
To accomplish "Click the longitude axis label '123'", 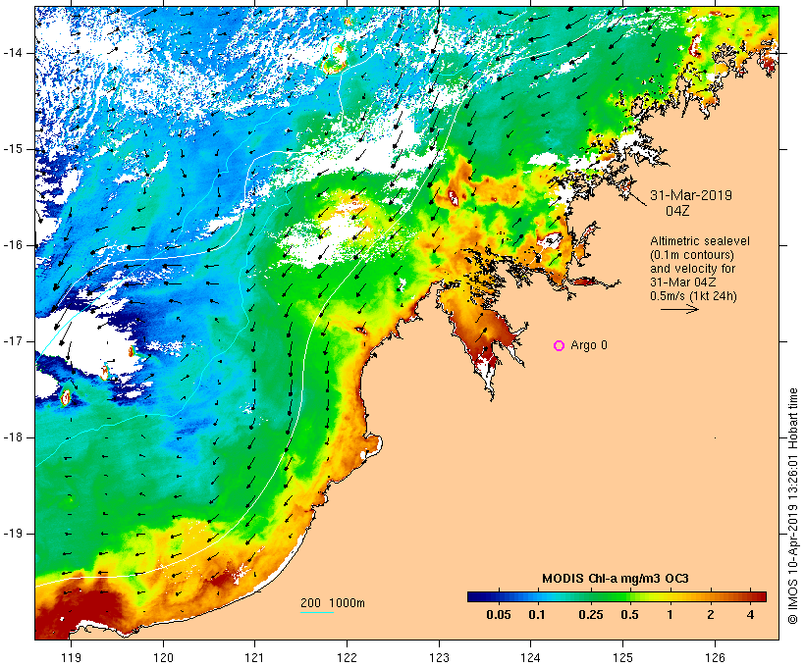I will (439, 657).
